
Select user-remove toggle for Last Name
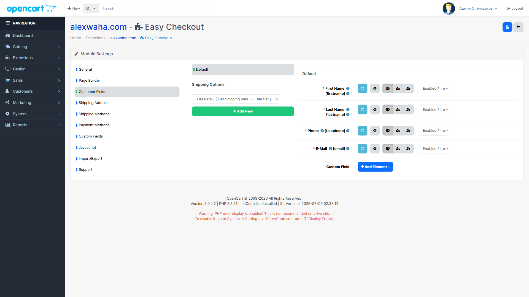[398, 110]
